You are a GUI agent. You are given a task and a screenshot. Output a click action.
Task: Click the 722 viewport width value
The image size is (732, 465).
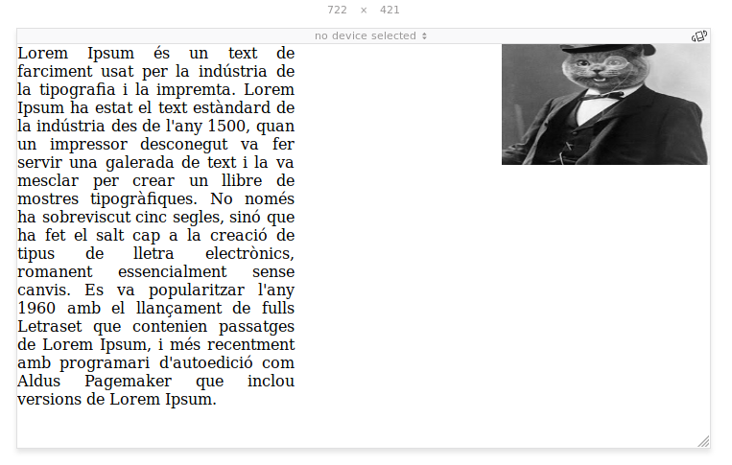[x=337, y=10]
